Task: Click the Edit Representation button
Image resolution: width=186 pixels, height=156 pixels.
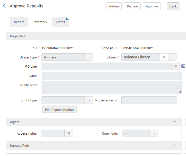Action: click(59, 110)
